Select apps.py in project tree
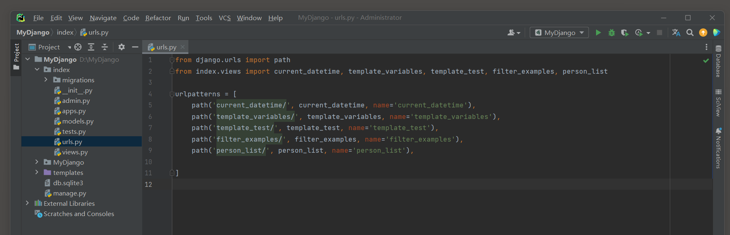The width and height of the screenshot is (730, 235). click(70, 111)
